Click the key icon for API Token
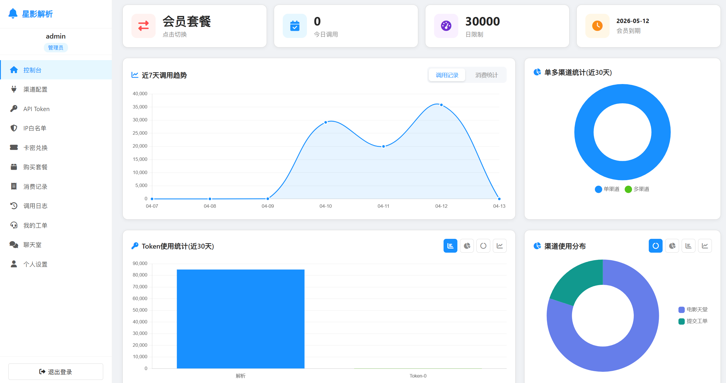This screenshot has height=383, width=726. click(14, 109)
